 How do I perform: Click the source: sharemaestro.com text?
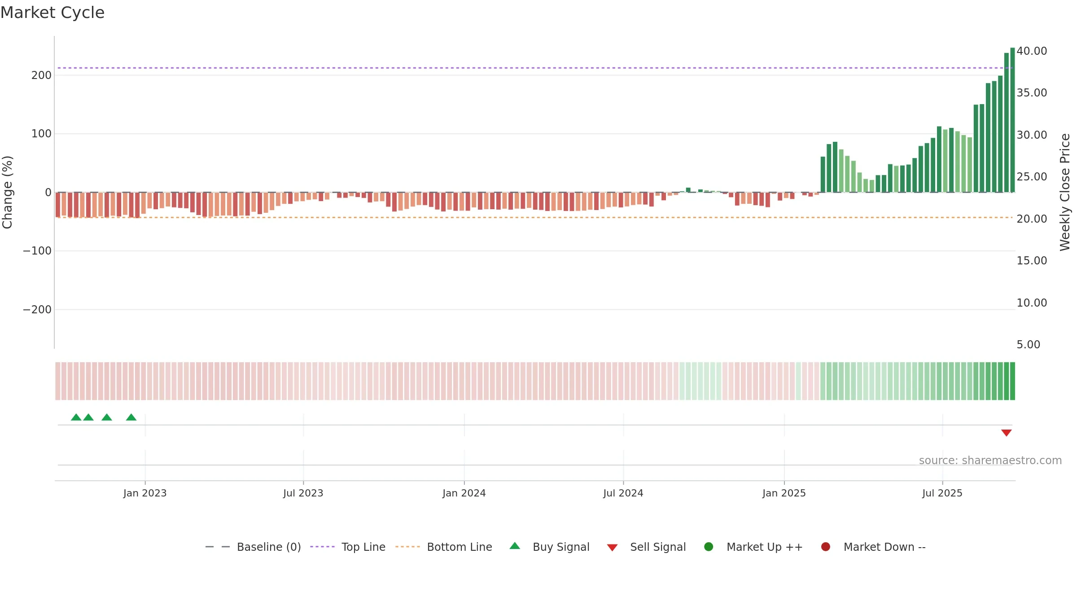coord(990,461)
